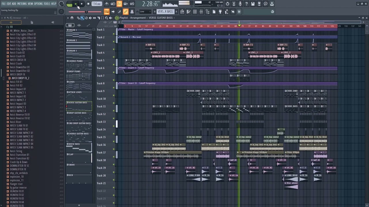This screenshot has height=207, width=369.
Task: Open the Piano roll window icon
Action: (189, 11)
